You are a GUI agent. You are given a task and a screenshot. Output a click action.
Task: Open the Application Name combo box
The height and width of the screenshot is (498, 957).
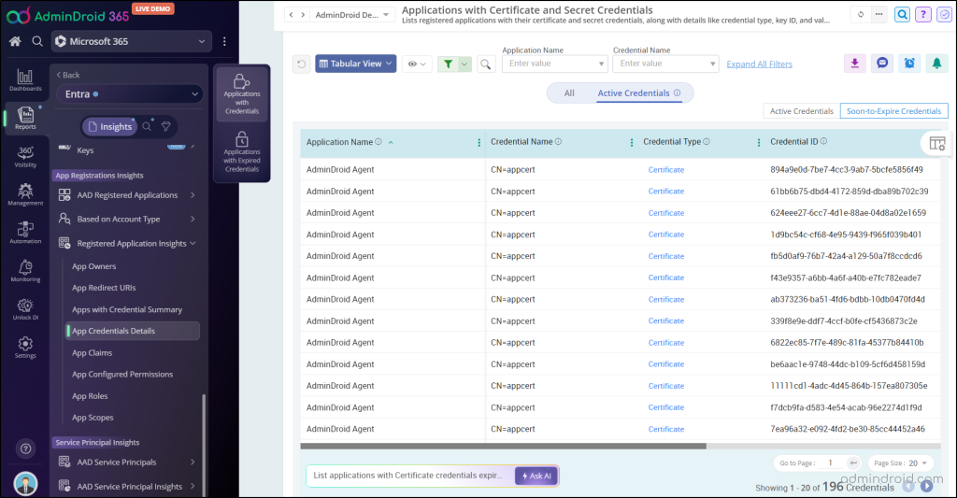554,64
